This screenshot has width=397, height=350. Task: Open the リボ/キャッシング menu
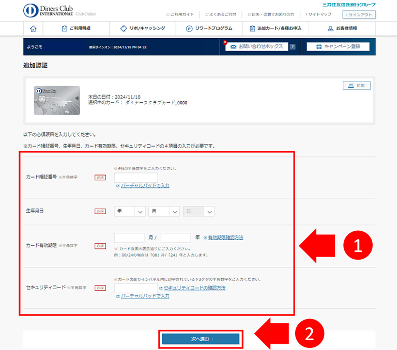pyautogui.click(x=142, y=29)
